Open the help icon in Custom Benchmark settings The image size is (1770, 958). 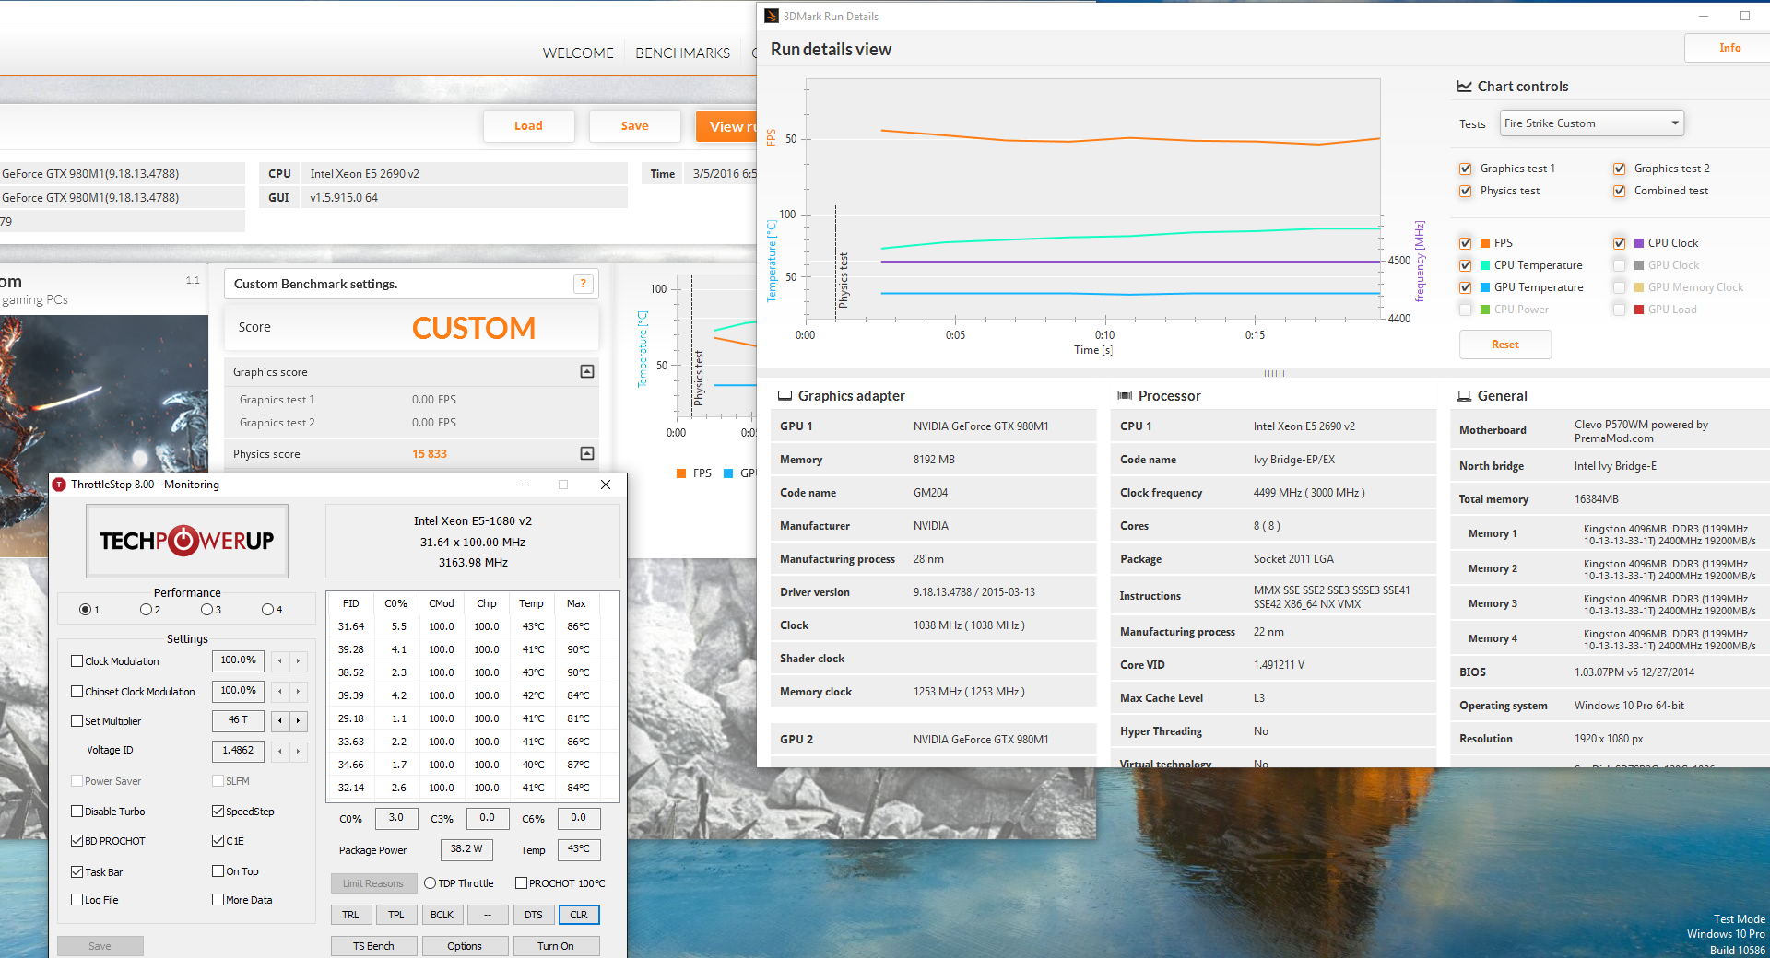pyautogui.click(x=583, y=284)
